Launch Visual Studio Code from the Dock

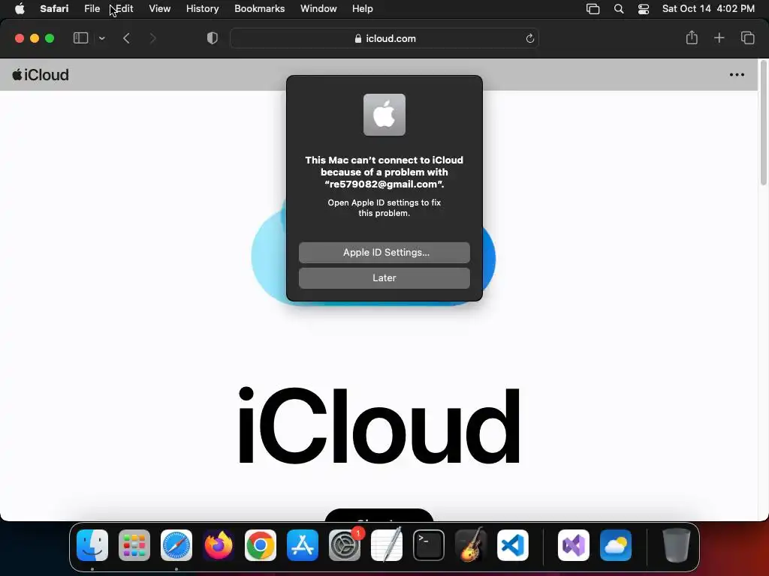(x=513, y=545)
